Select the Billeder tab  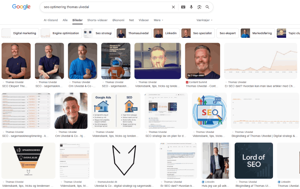(x=78, y=20)
